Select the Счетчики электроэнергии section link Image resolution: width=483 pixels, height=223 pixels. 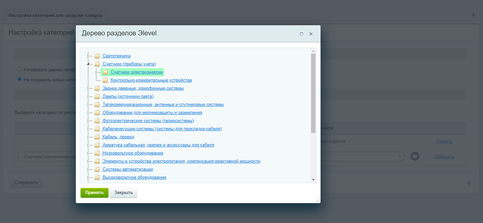pos(137,72)
